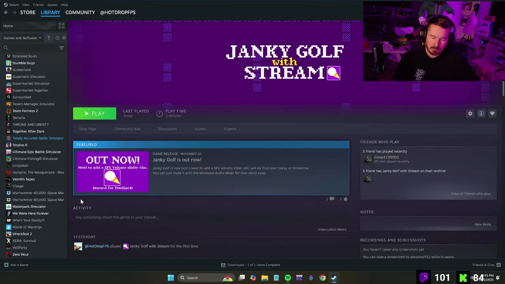Click the library search magnifier icon
This screenshot has width=505, height=284.
(6, 48)
